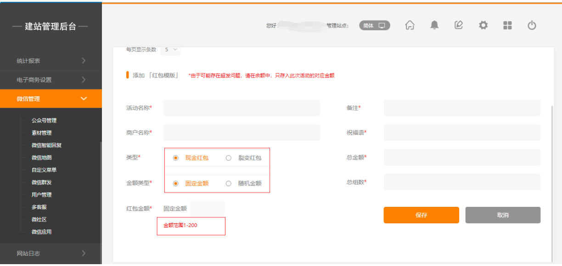Screen dimensions: 562x266
Task: Click the 简体 site language toggle
Action: pyautogui.click(x=374, y=26)
